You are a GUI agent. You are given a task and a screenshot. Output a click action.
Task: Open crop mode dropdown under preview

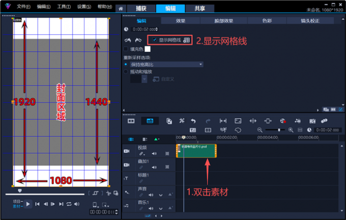point(105,205)
